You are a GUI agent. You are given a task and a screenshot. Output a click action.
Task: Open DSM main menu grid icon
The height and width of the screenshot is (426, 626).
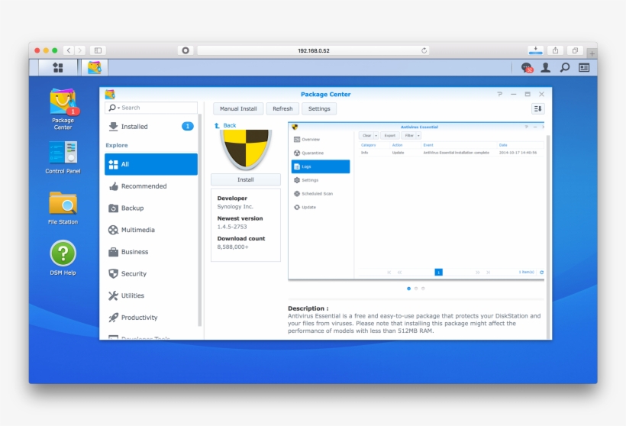pyautogui.click(x=58, y=67)
